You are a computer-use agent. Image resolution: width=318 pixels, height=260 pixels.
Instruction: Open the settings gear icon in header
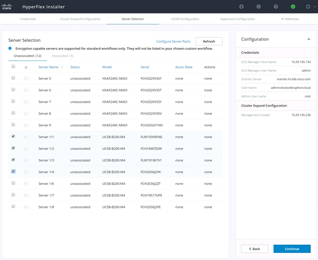(x=308, y=7)
